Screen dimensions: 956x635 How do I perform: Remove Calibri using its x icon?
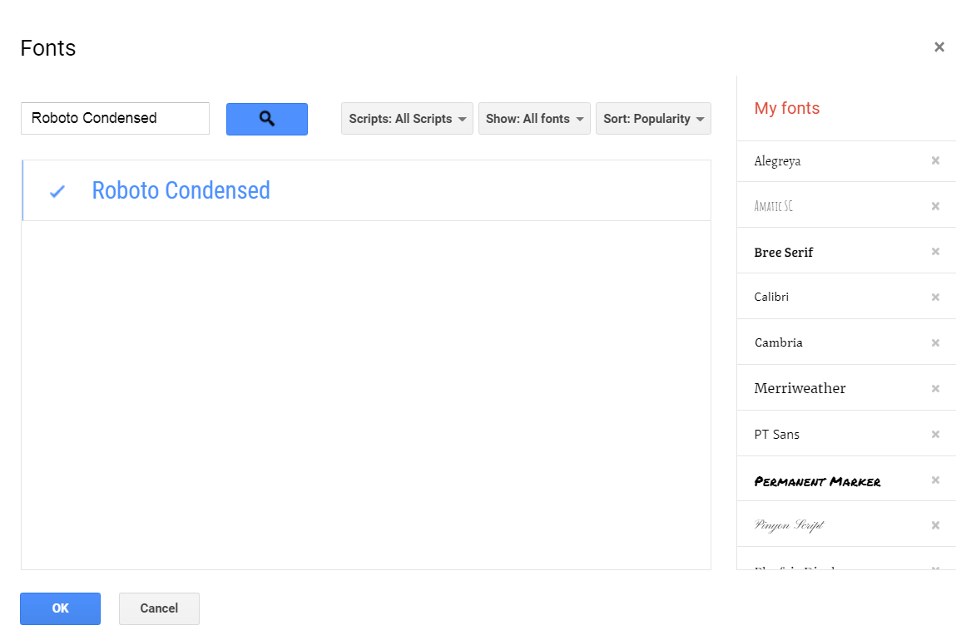tap(935, 298)
